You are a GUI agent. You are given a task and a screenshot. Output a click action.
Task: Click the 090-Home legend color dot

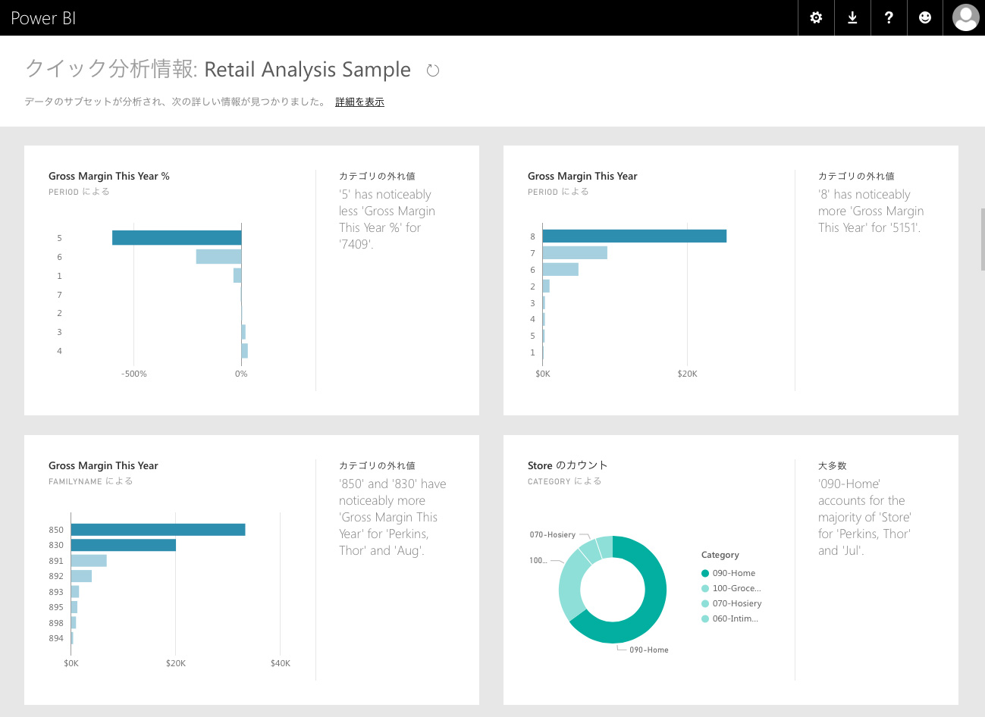click(x=705, y=574)
